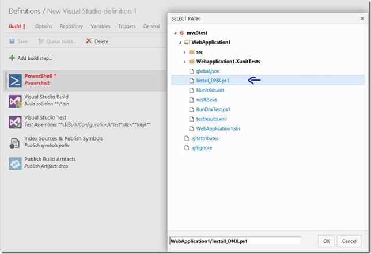Viewport: 371px width, 254px height.
Task: Switch to the Options tab
Action: [x=44, y=26]
